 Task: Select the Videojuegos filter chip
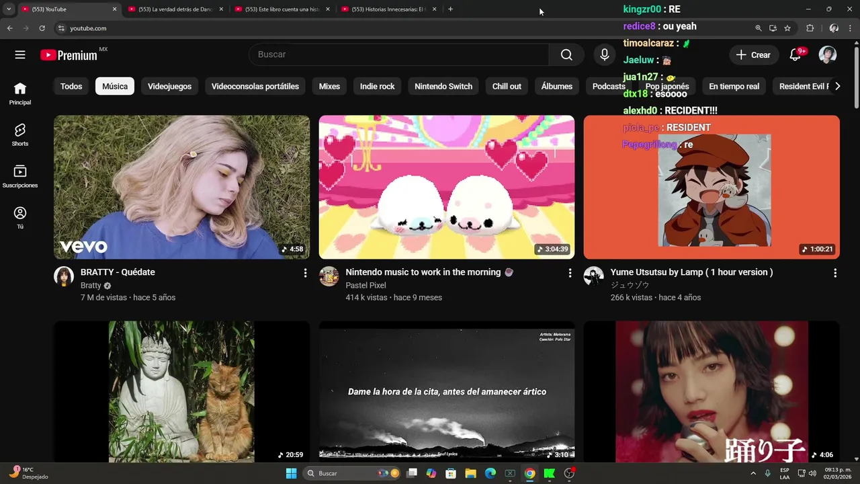click(169, 86)
